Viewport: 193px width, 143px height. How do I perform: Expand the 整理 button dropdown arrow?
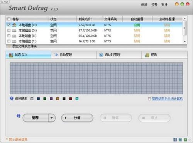click(52, 118)
